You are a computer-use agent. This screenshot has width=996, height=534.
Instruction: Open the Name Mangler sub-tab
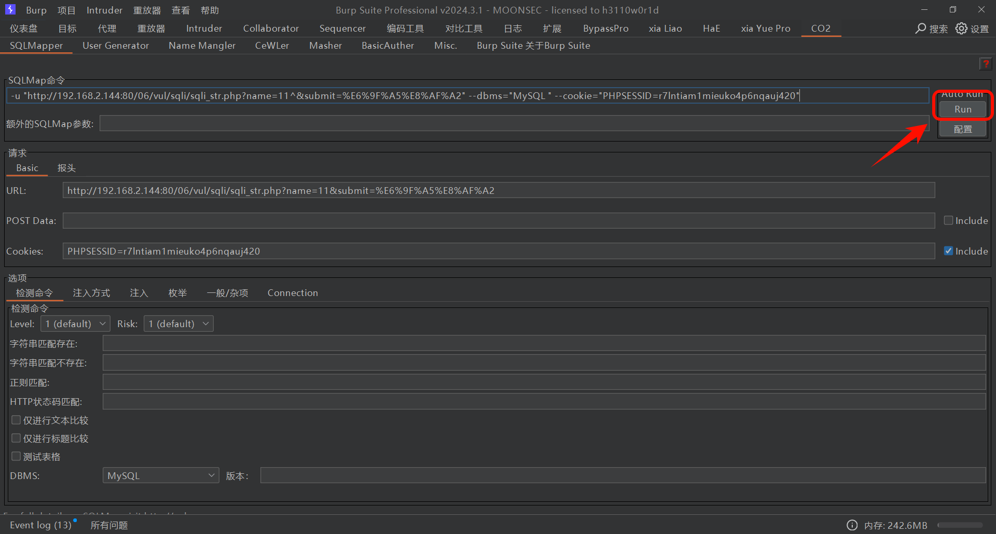click(202, 46)
